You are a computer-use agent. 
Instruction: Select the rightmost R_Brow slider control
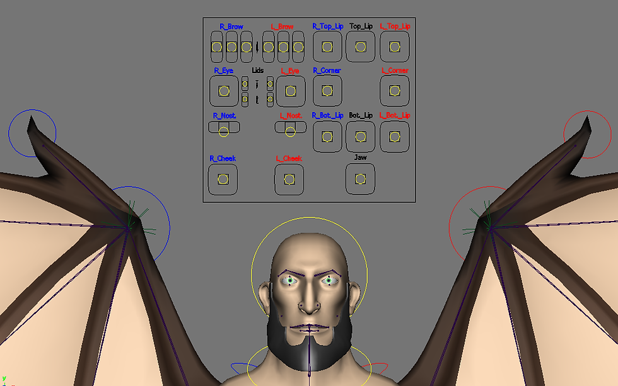[247, 47]
